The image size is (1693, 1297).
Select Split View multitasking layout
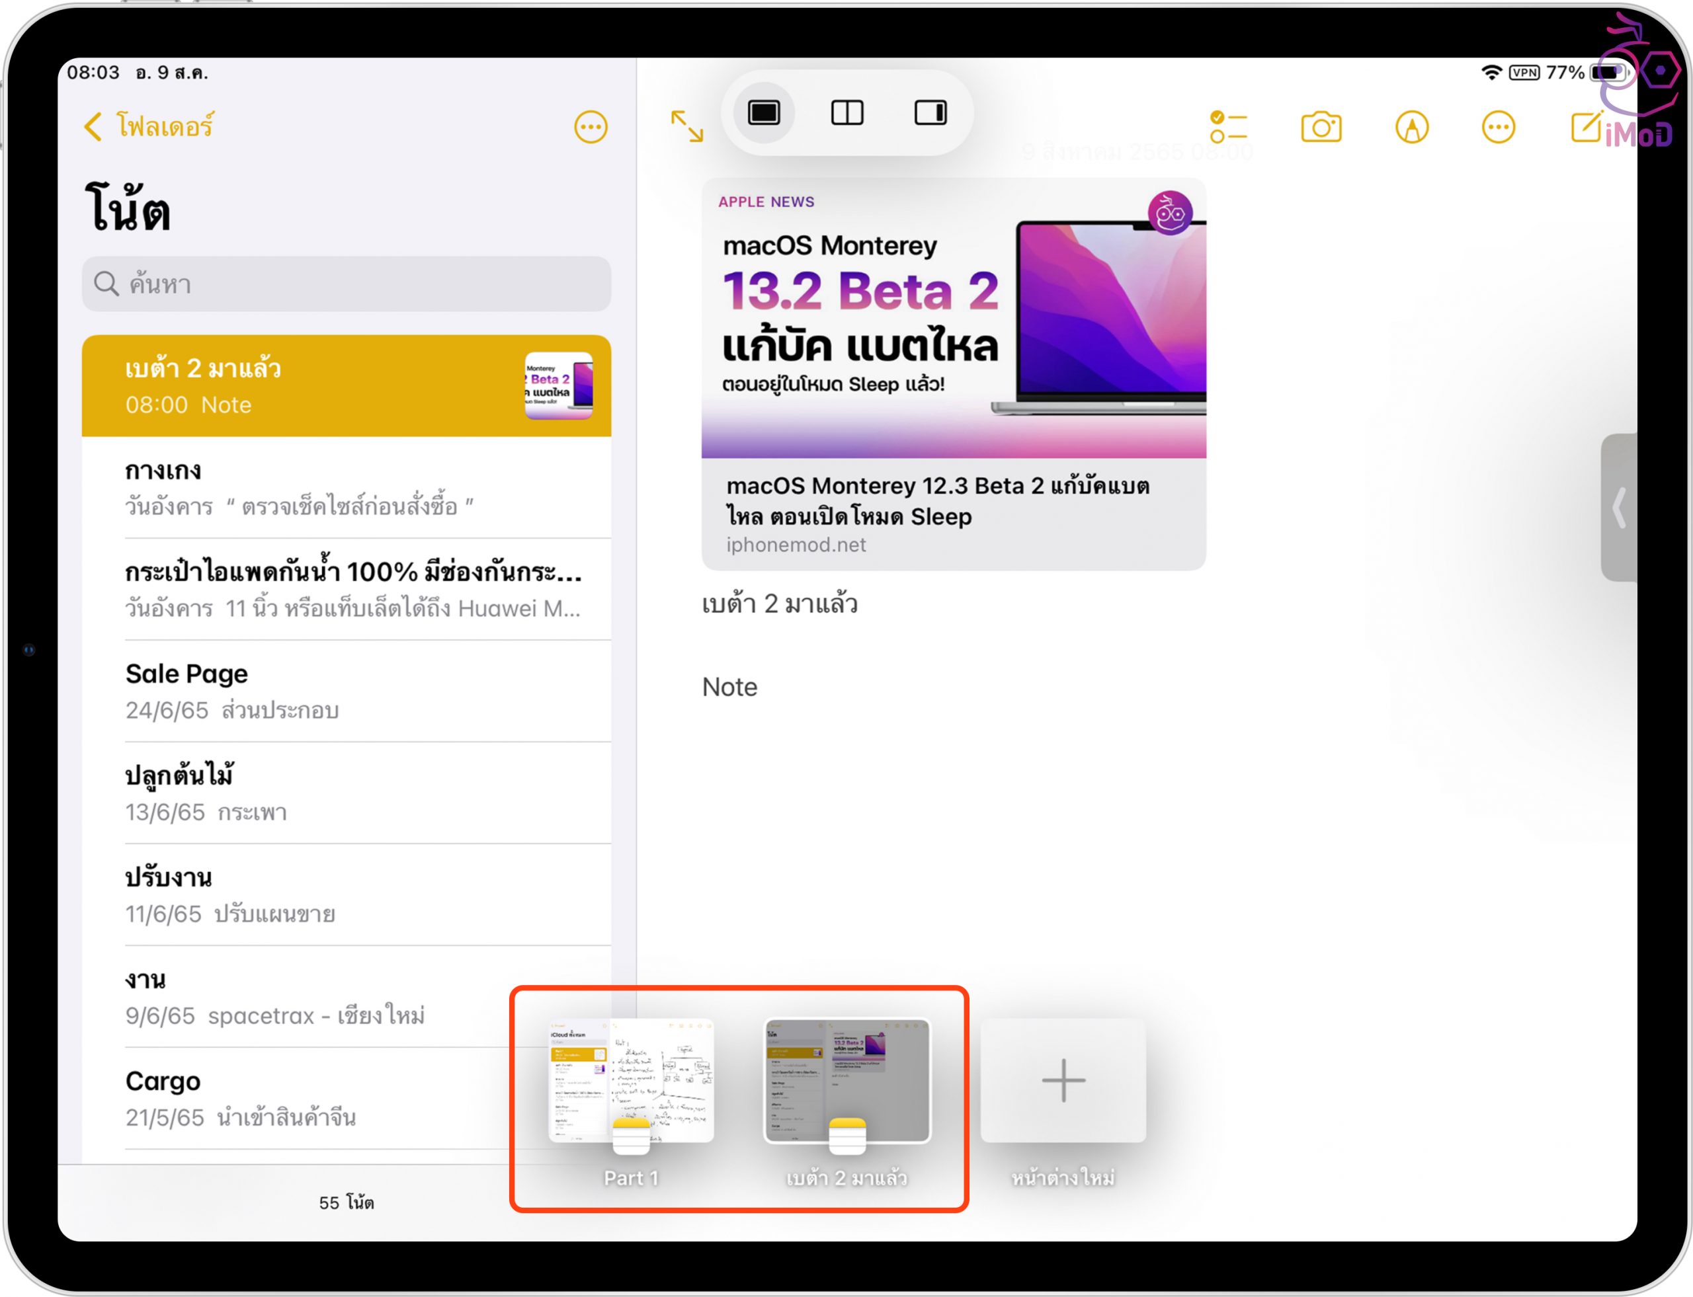click(846, 113)
